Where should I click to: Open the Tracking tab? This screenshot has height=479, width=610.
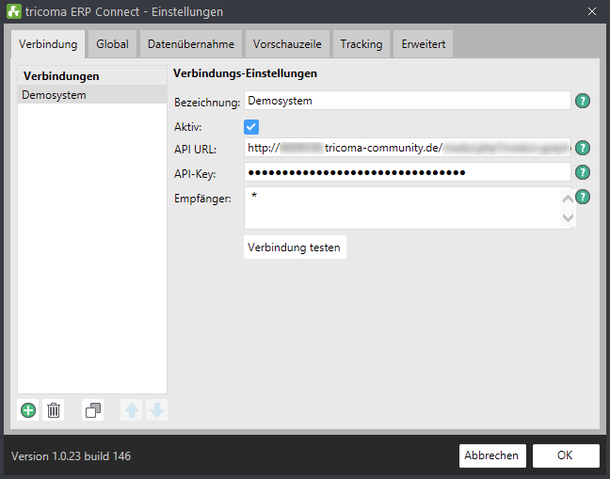pos(361,44)
